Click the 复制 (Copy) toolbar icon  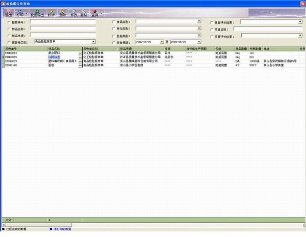click(84, 13)
